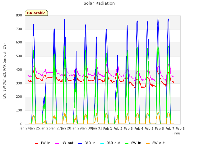Click the Feb 1 x-axis tick label
The height and width of the screenshot is (149, 199).
pos(108,129)
